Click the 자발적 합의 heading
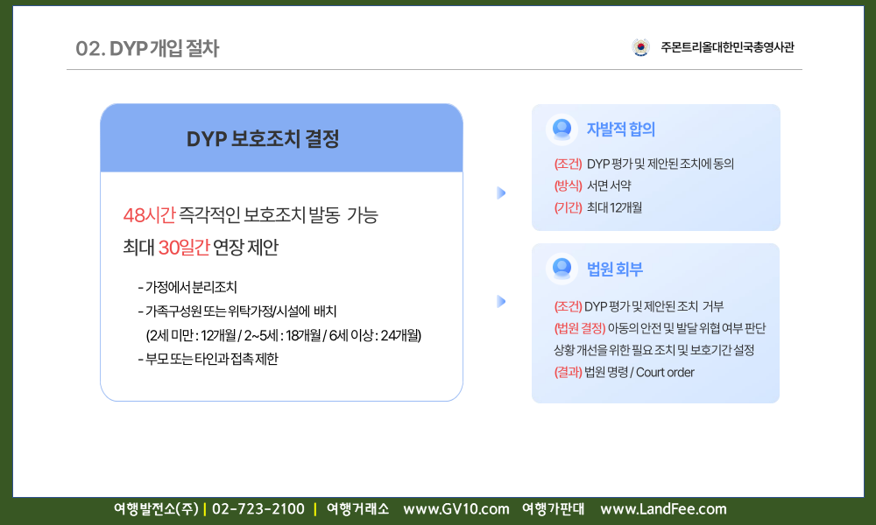Image resolution: width=876 pixels, height=525 pixels. [620, 129]
